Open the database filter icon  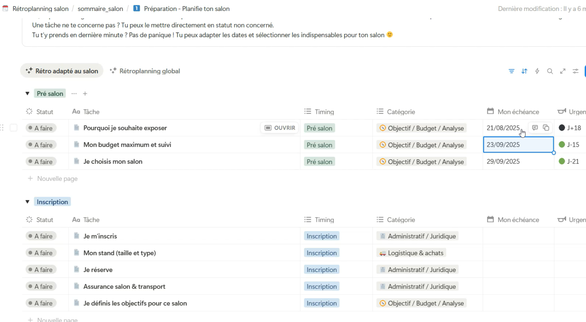click(x=511, y=71)
